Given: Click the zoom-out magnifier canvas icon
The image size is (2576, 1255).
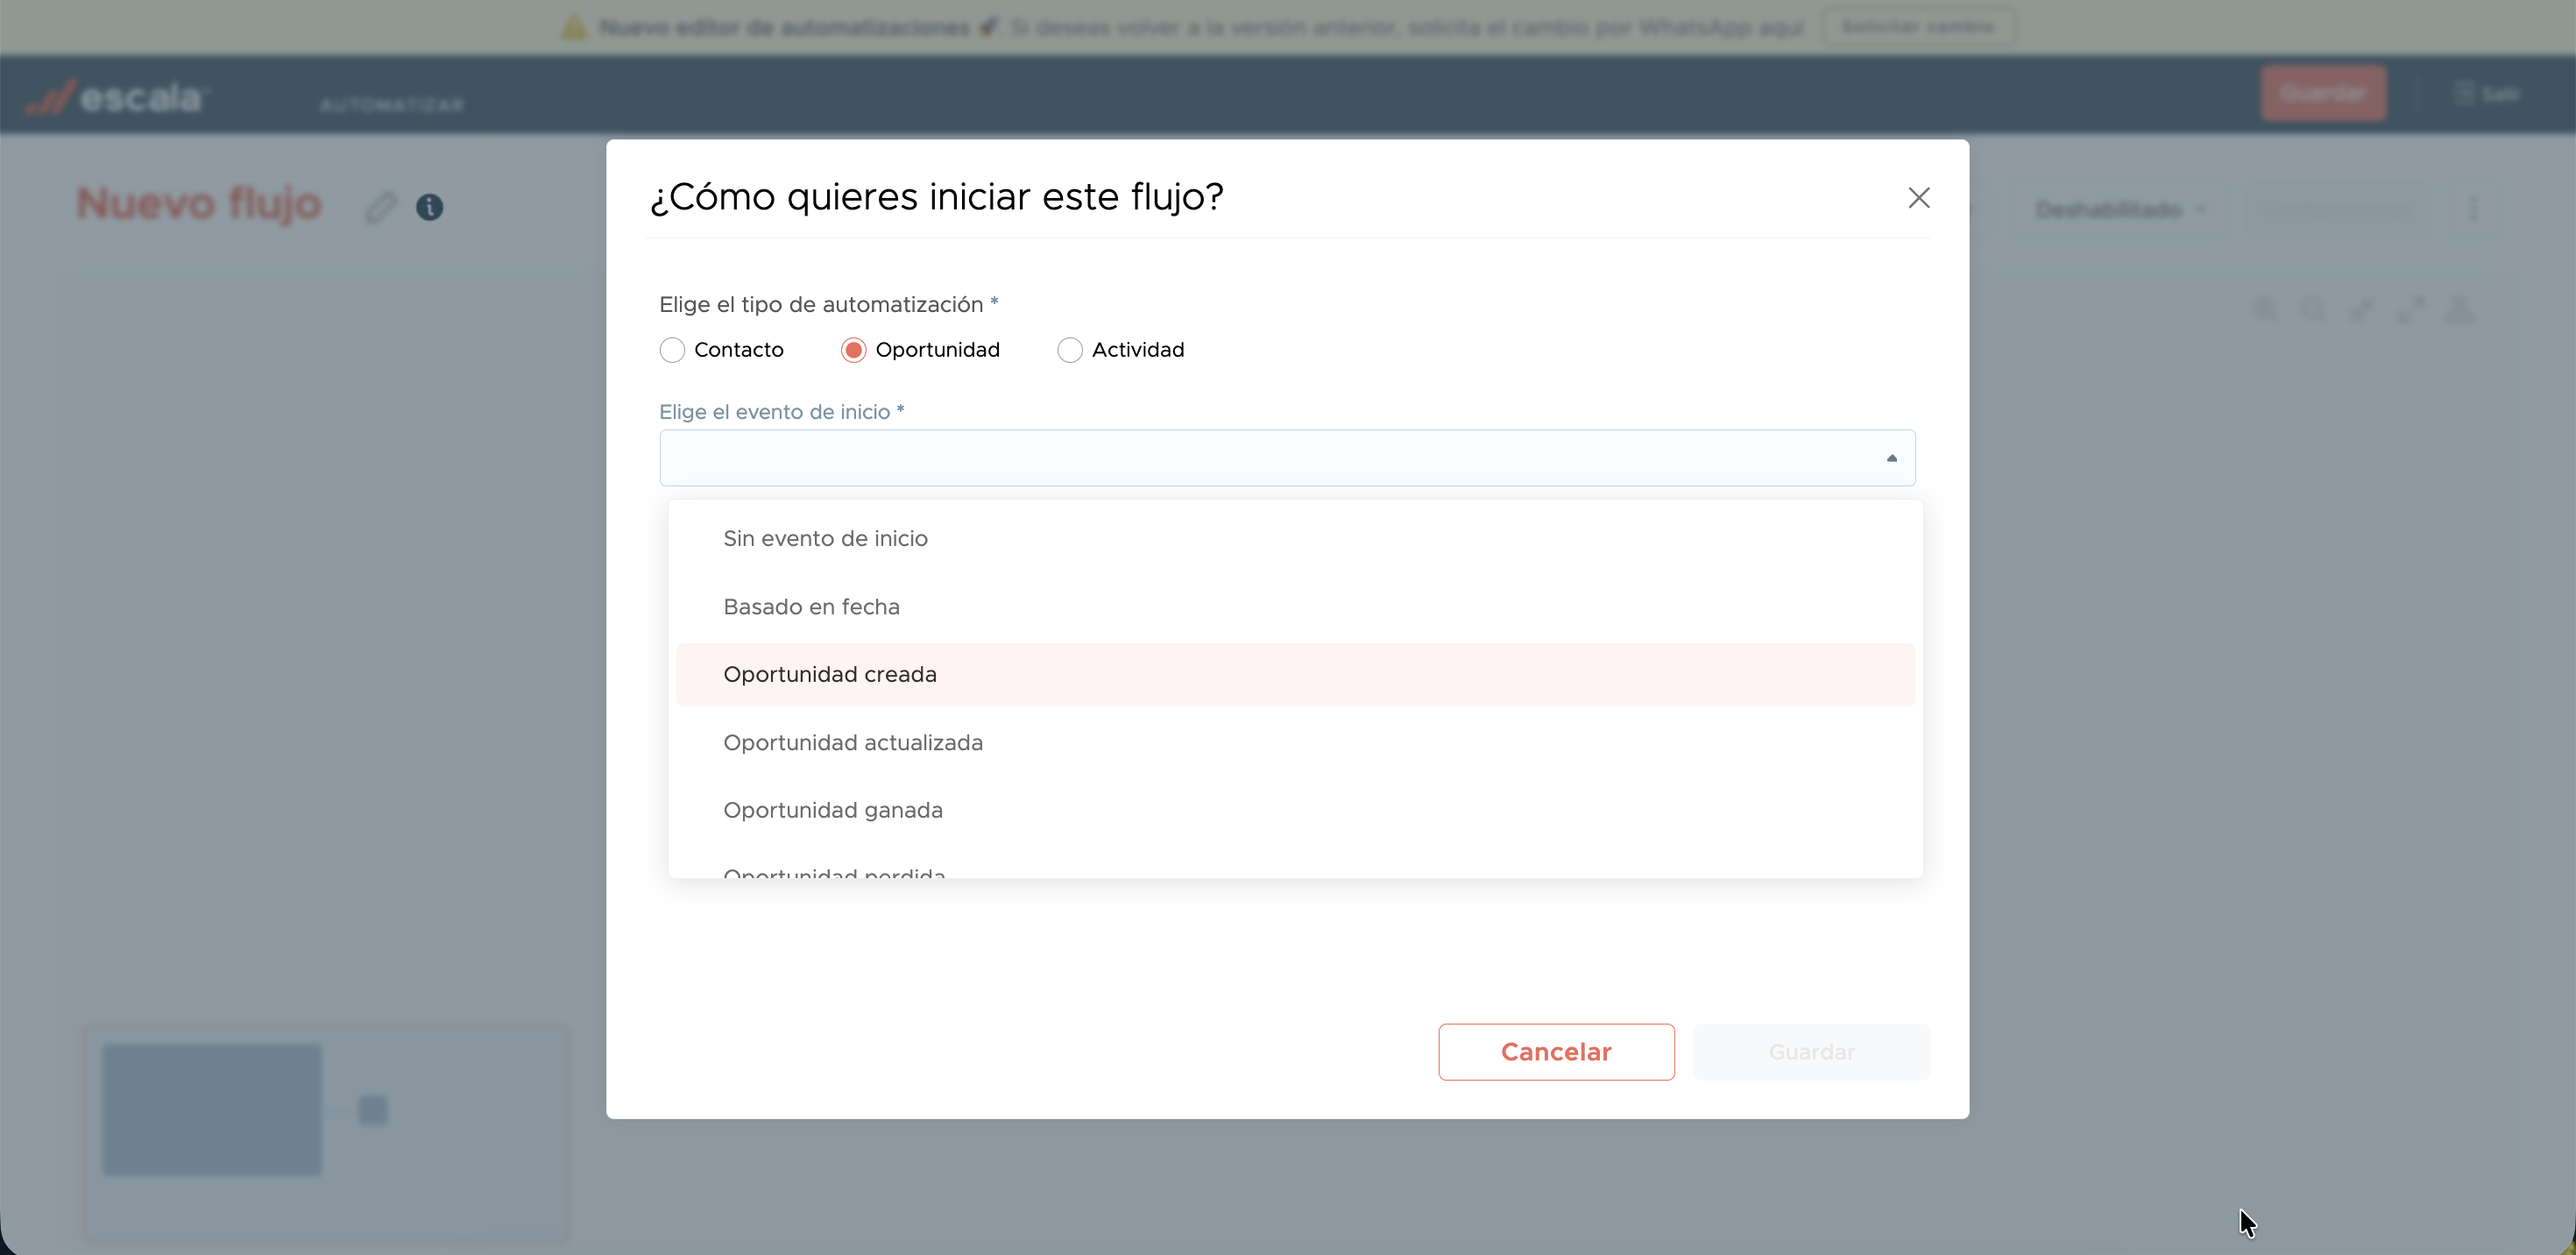Looking at the screenshot, I should pos(2313,310).
